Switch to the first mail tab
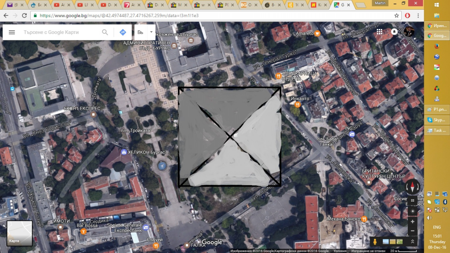Image resolution: width=450 pixels, height=253 pixels. coord(15,5)
